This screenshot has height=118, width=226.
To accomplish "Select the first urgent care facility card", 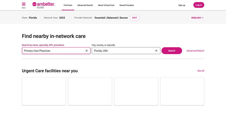I will (x=44, y=91).
